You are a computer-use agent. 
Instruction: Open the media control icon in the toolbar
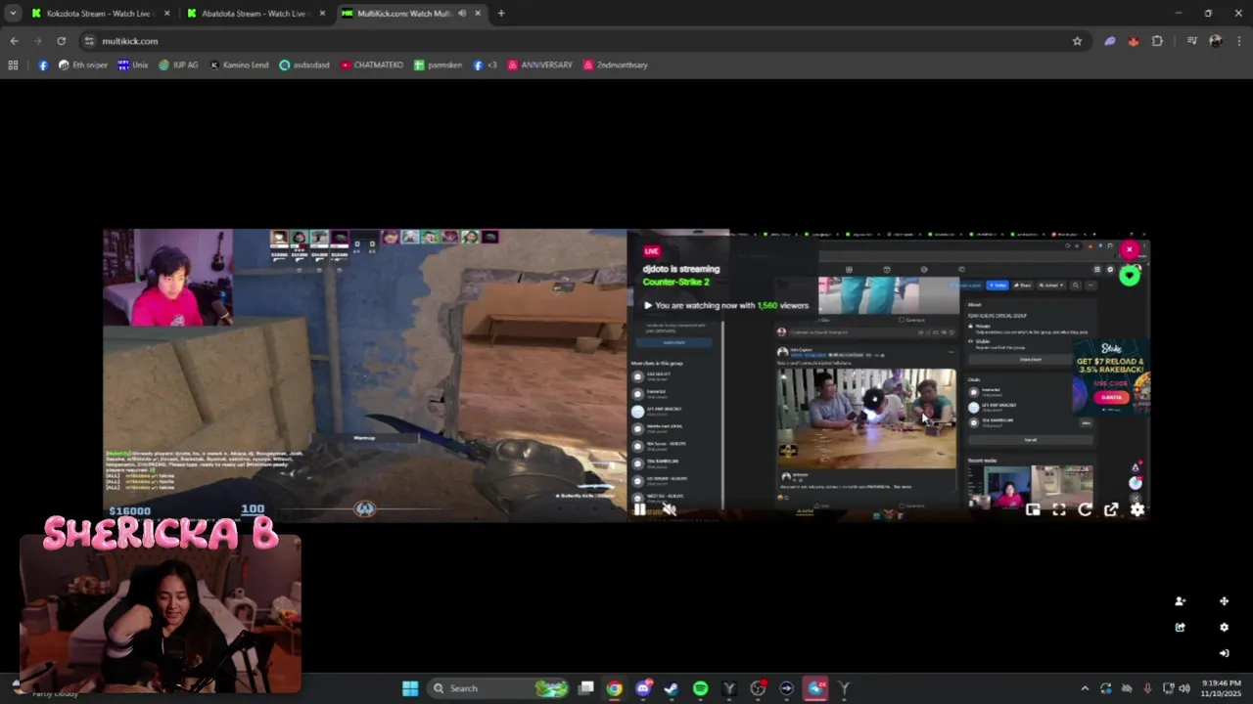click(x=1191, y=41)
